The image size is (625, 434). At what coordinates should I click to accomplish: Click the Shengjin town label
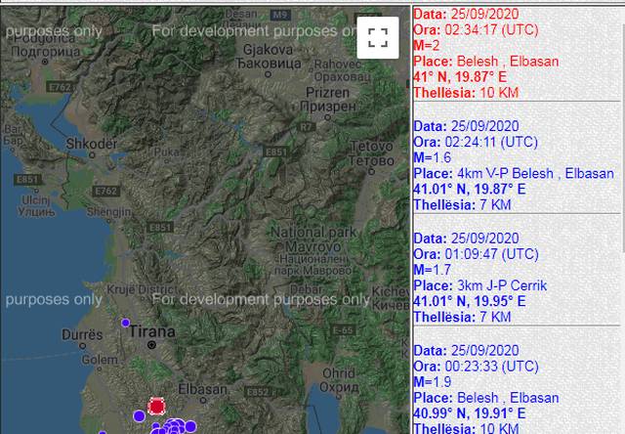108,211
